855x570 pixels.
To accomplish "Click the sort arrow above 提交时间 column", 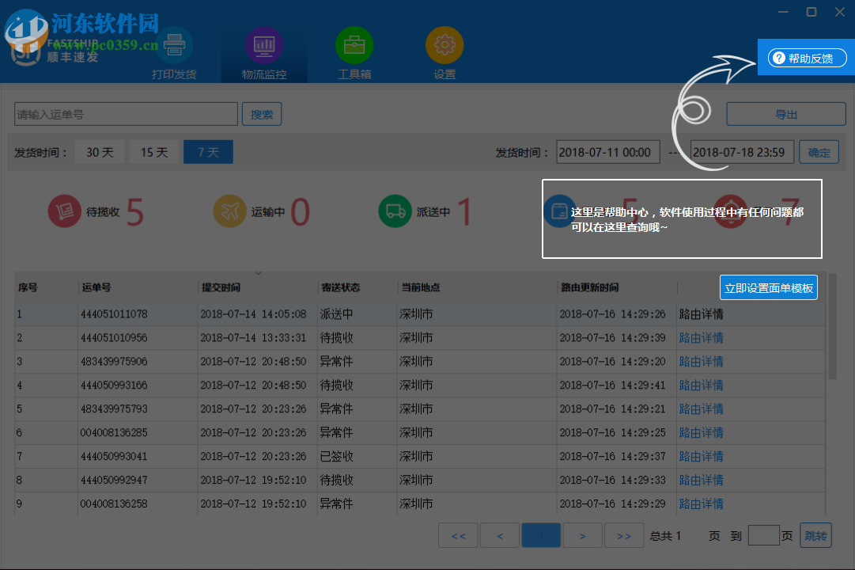I will 258,272.
